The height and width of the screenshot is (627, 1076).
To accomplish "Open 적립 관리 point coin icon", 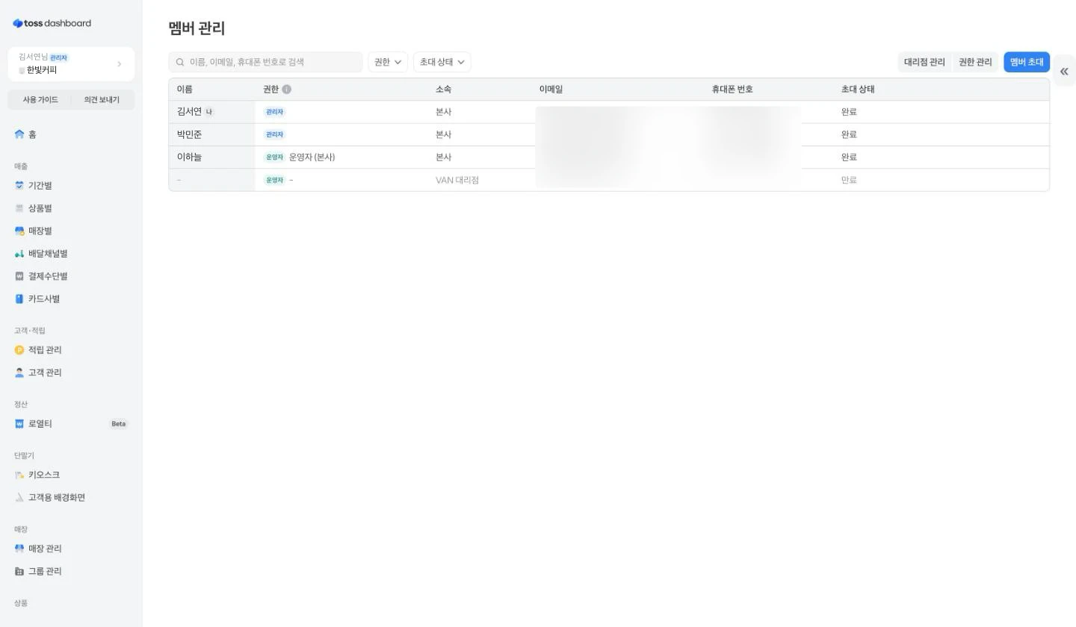I will point(19,350).
